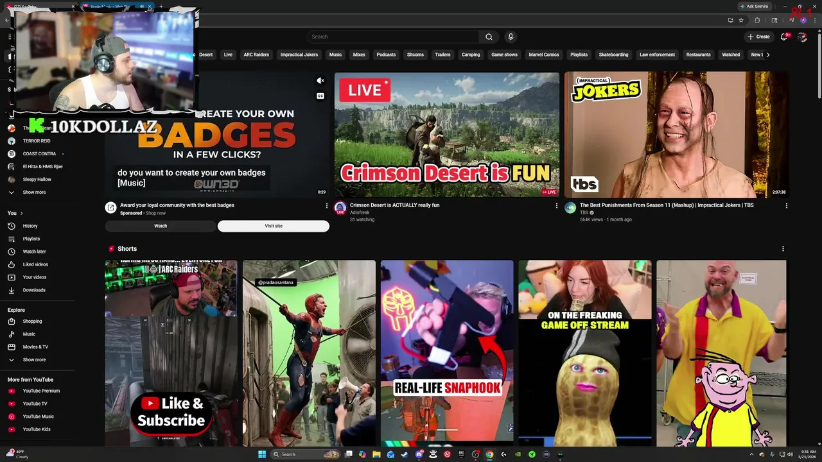Open the notifications bell
Image resolution: width=822 pixels, height=462 pixels.
(x=784, y=37)
